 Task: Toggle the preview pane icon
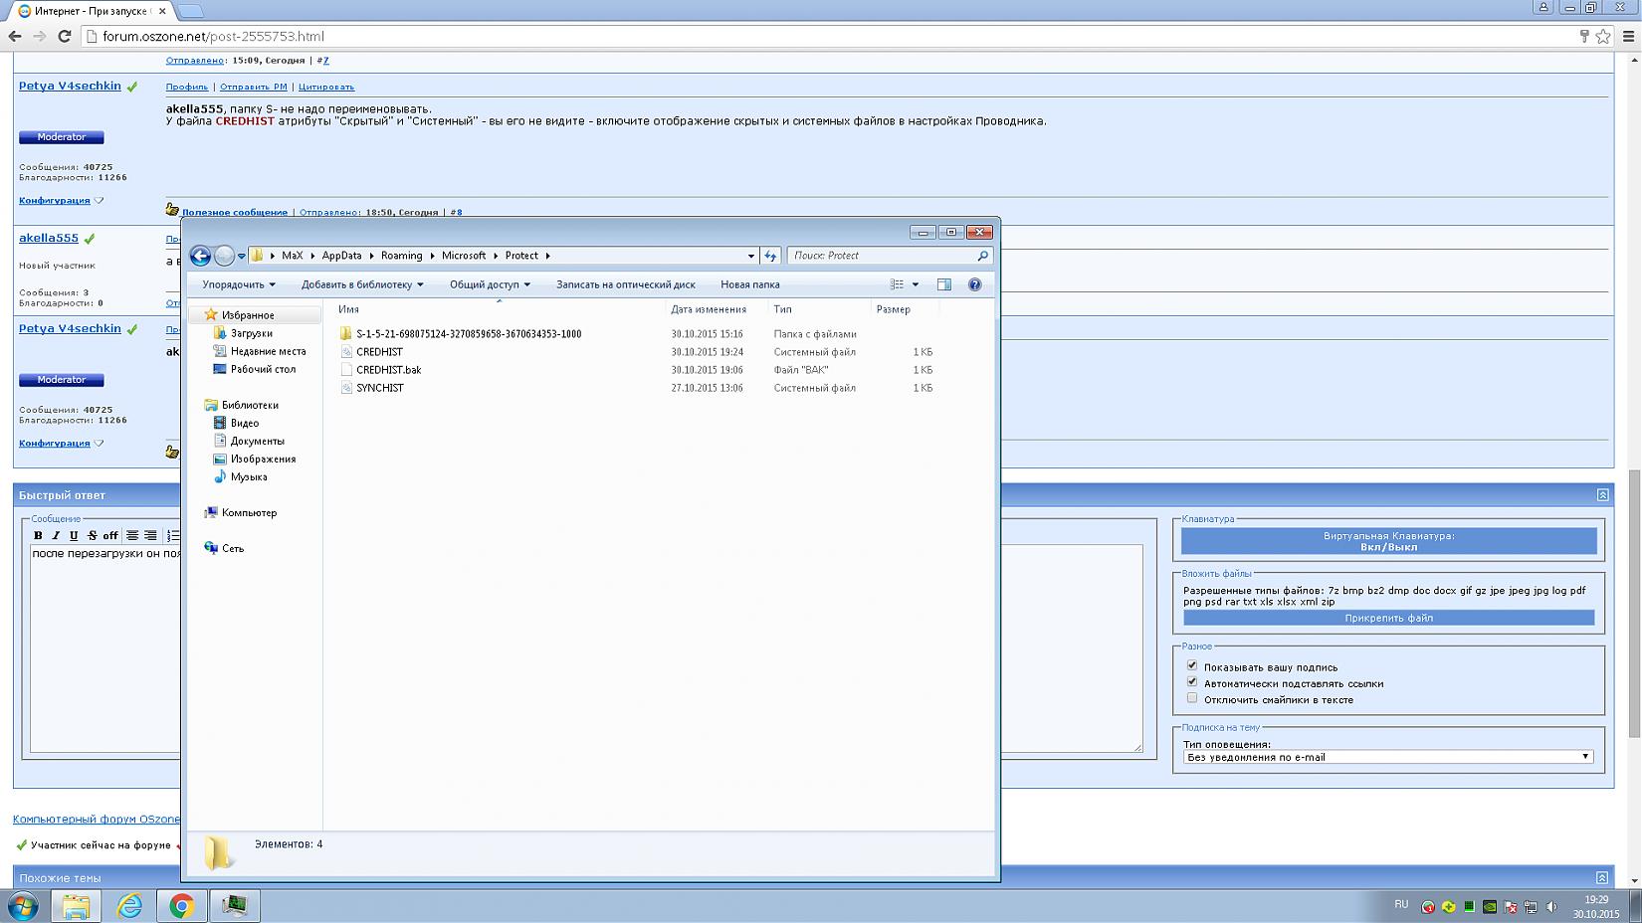pyautogui.click(x=943, y=284)
